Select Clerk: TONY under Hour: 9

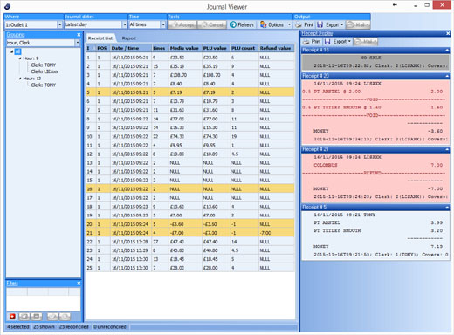click(44, 65)
